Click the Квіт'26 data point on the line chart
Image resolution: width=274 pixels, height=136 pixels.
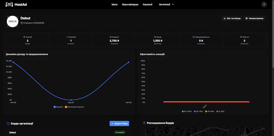coord(129,62)
